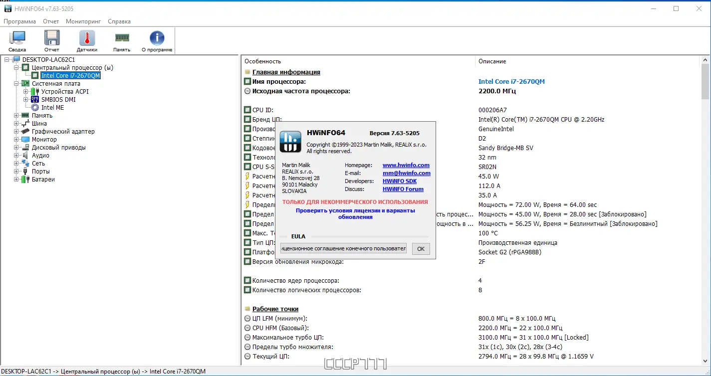Click the motherboard icon beside Системная плата
The width and height of the screenshot is (711, 376).
coord(26,84)
